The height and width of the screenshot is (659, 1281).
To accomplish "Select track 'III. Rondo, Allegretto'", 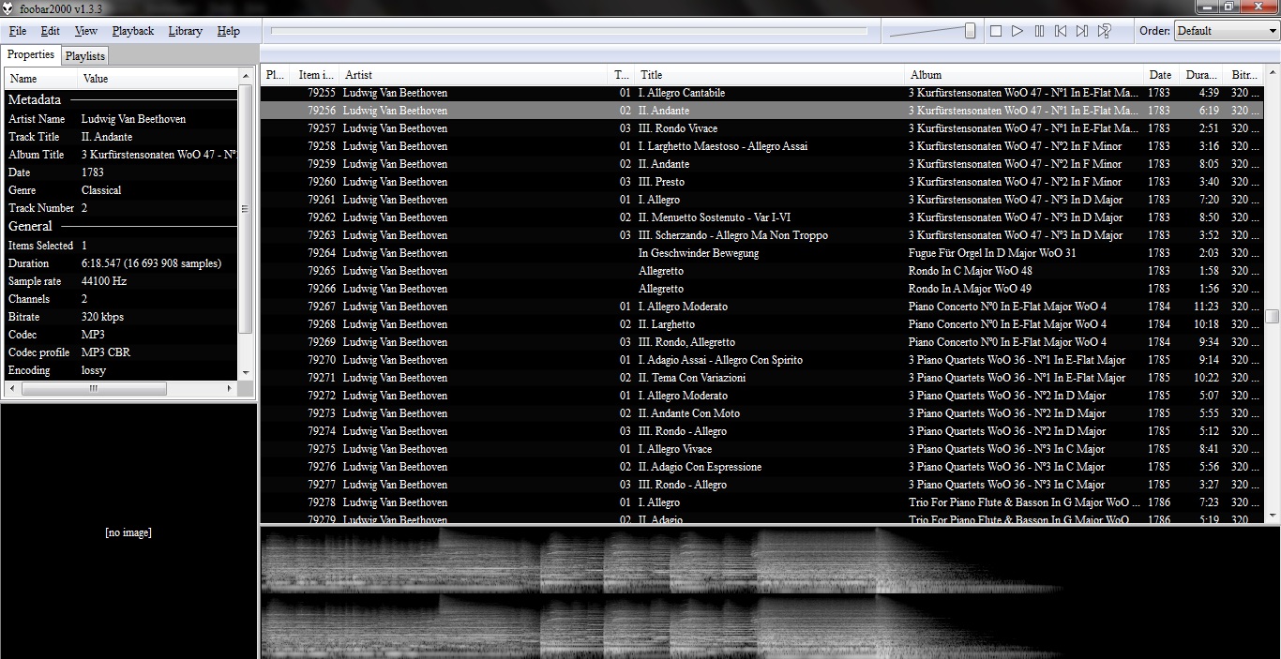I will (761, 342).
